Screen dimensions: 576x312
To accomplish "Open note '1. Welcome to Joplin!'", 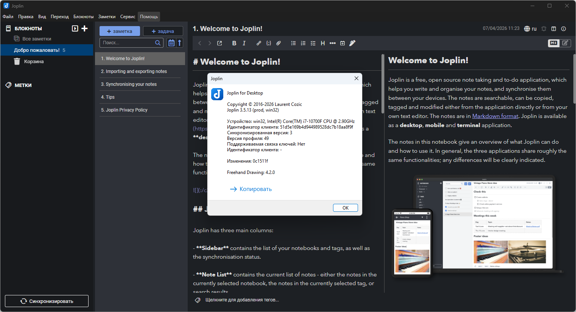I will 140,59.
